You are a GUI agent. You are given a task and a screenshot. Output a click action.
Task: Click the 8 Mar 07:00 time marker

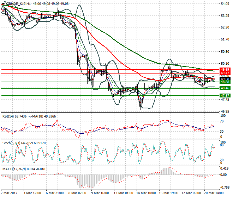(77, 193)
